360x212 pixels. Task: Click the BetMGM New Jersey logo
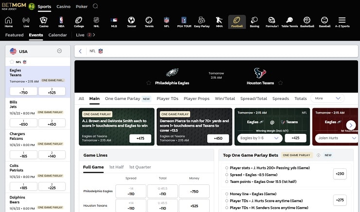tap(14, 6)
